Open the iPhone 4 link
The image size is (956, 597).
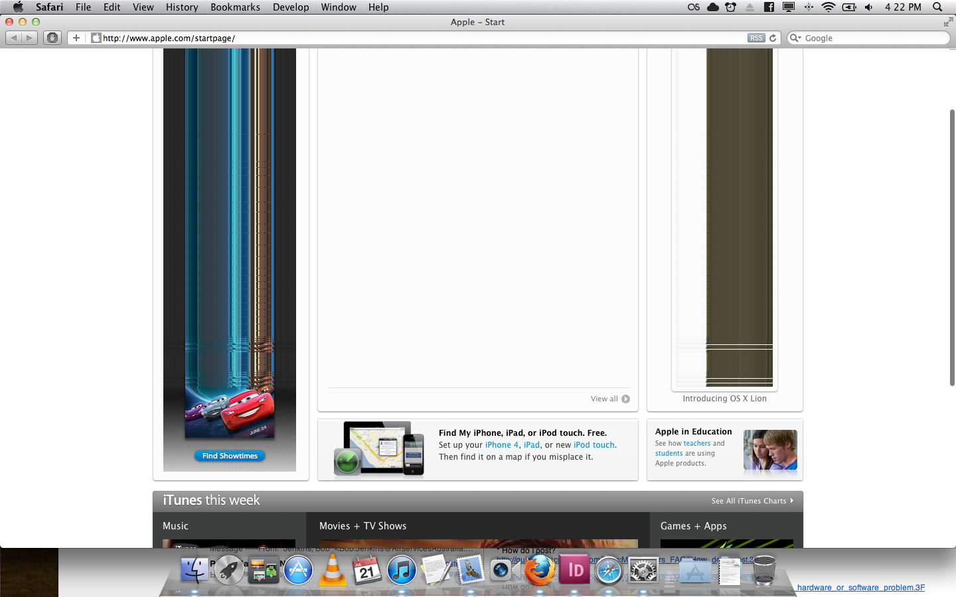coord(502,445)
